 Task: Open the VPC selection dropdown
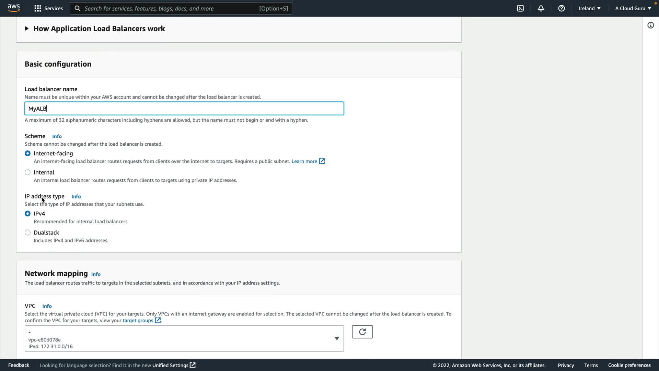click(x=184, y=338)
